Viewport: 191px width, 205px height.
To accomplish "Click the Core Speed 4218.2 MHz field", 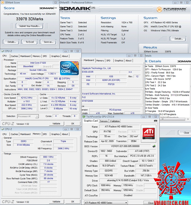I will click(x=27, y=98).
